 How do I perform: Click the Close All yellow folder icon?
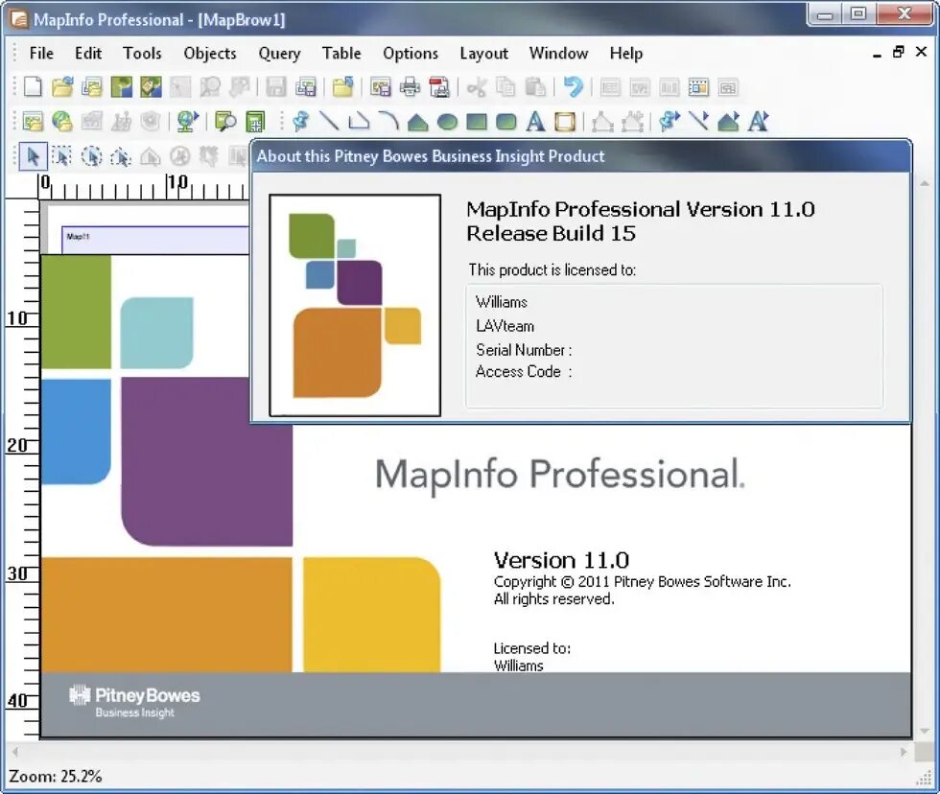343,87
